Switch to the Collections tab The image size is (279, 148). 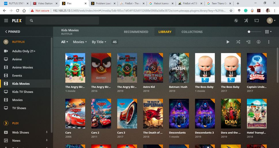click(x=192, y=32)
